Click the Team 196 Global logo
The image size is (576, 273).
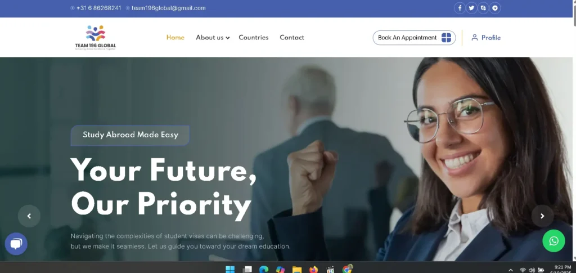[96, 38]
